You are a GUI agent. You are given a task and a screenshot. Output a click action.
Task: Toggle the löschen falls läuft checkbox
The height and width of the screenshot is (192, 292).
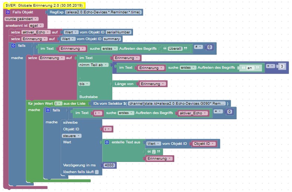tap(97, 172)
